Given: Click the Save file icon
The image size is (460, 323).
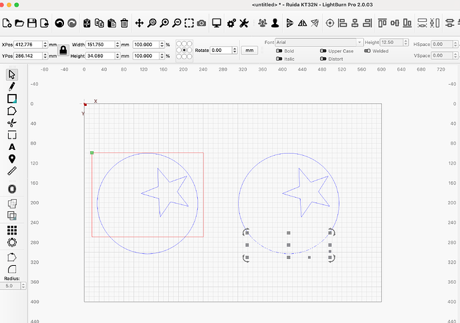Looking at the screenshot, I should pos(32,23).
